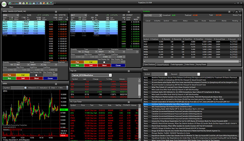The height and width of the screenshot is (141, 244).
Task: Click the yellow Cxl button for MRIN
Action: click(23, 75)
